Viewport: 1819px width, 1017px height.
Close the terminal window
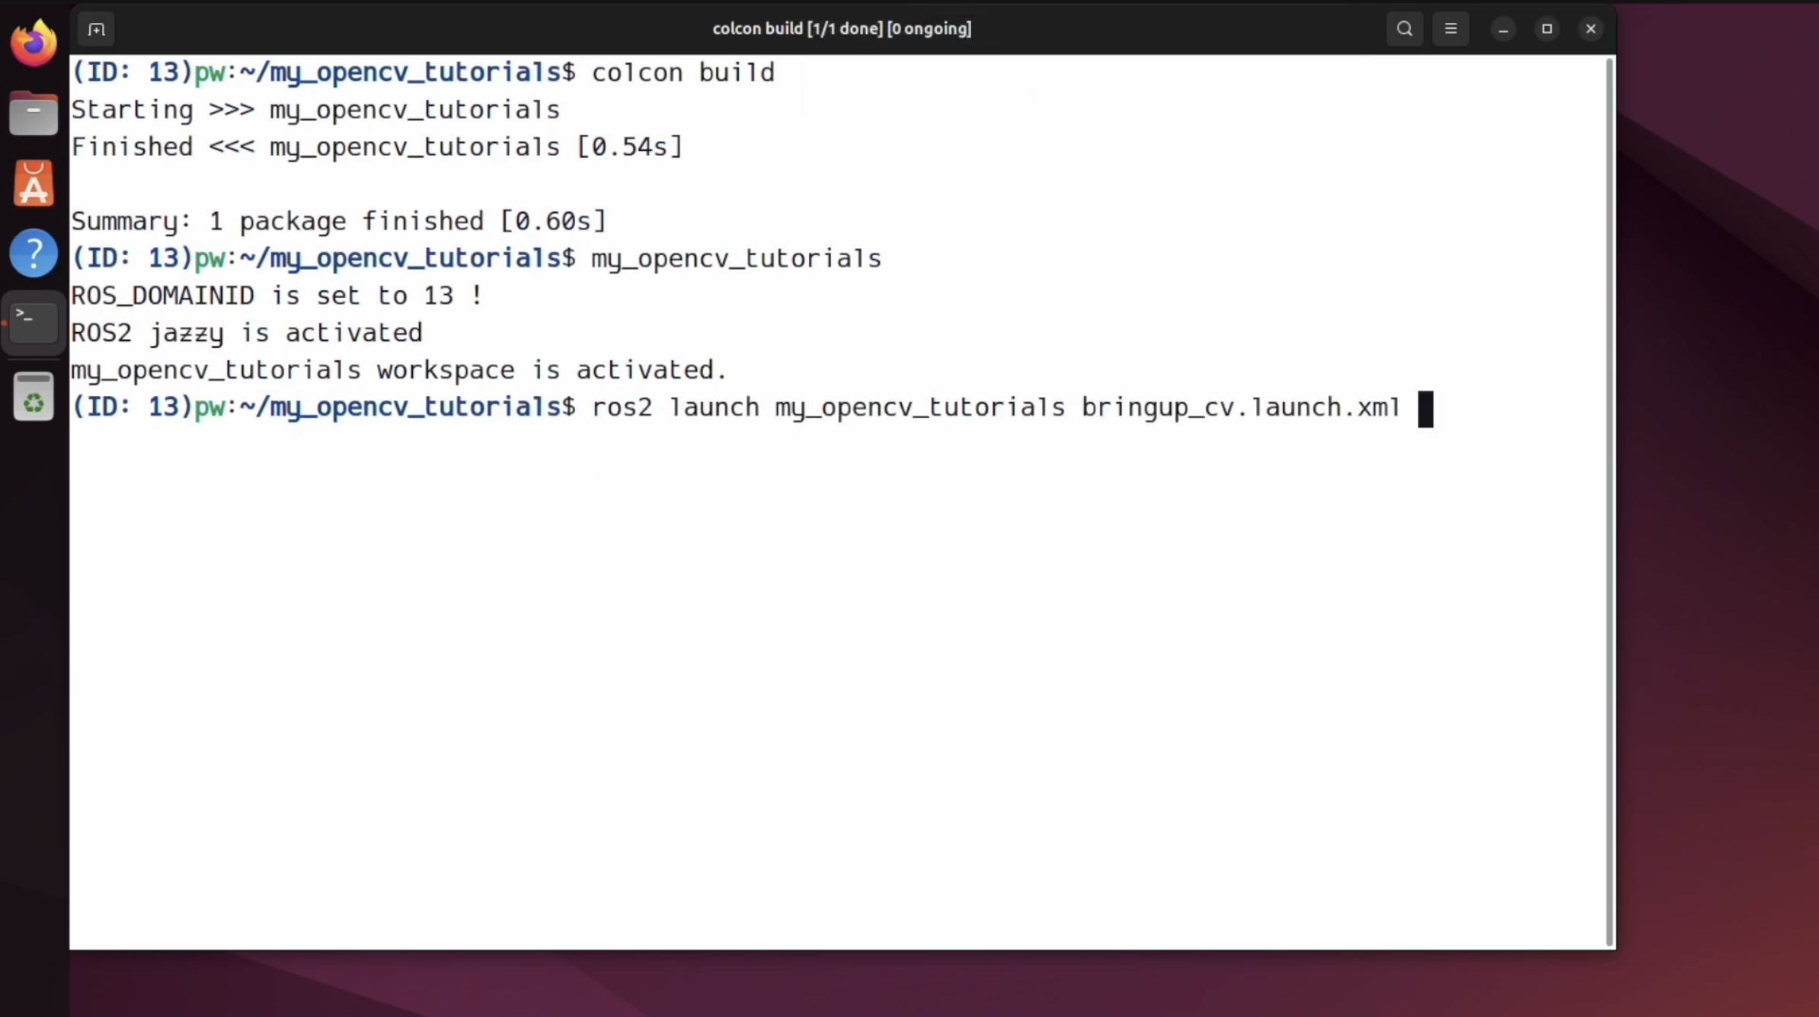click(1590, 29)
